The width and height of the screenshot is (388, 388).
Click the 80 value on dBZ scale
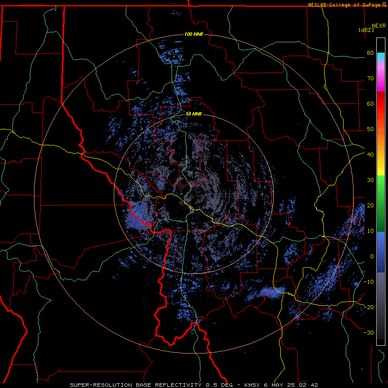tap(370, 53)
